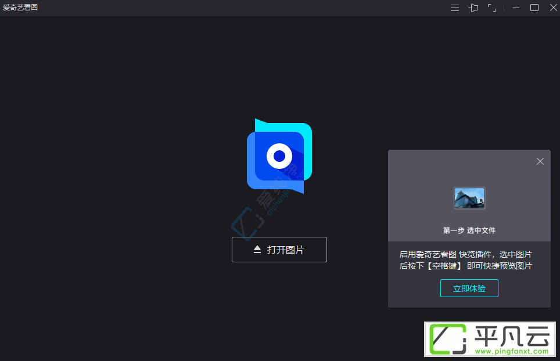Click the 打开图片 button
This screenshot has height=361, width=560.
[x=279, y=250]
